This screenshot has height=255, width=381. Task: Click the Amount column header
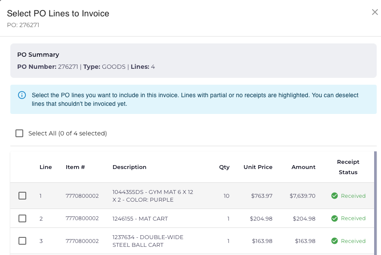tap(303, 167)
